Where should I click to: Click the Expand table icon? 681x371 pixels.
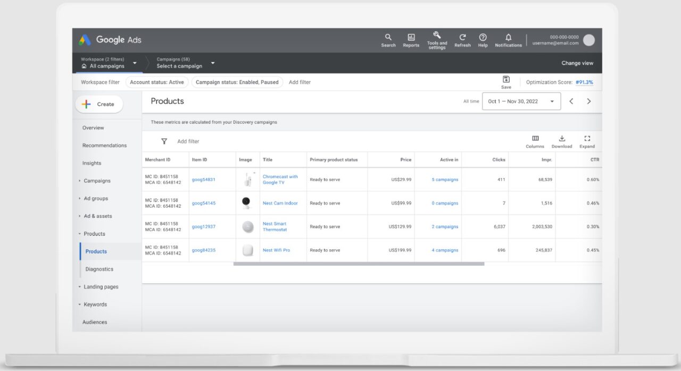click(587, 142)
